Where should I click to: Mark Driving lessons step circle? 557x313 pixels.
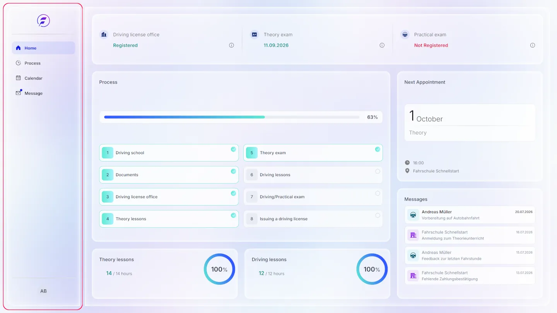point(378,171)
